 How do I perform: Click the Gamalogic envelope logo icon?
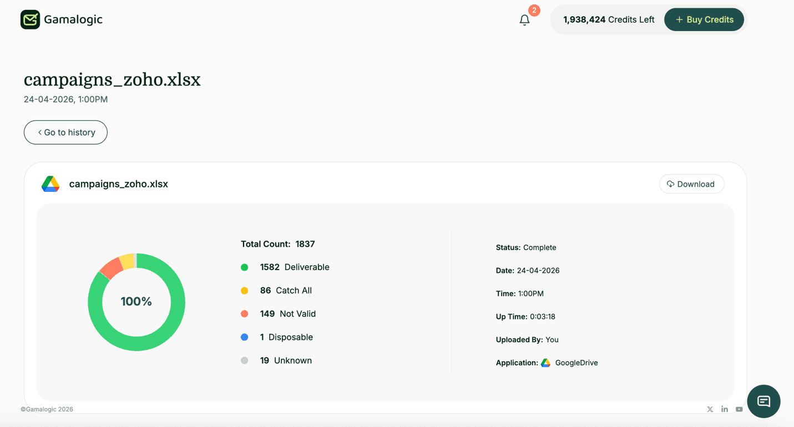pos(31,19)
